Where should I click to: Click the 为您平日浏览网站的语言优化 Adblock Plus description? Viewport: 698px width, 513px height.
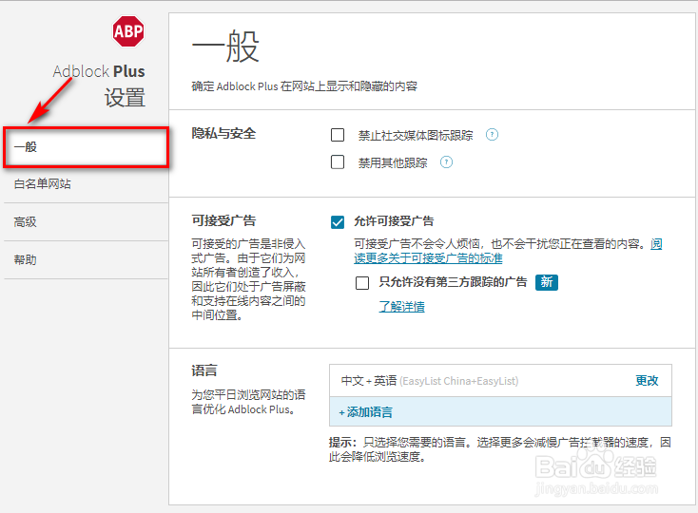coord(248,402)
